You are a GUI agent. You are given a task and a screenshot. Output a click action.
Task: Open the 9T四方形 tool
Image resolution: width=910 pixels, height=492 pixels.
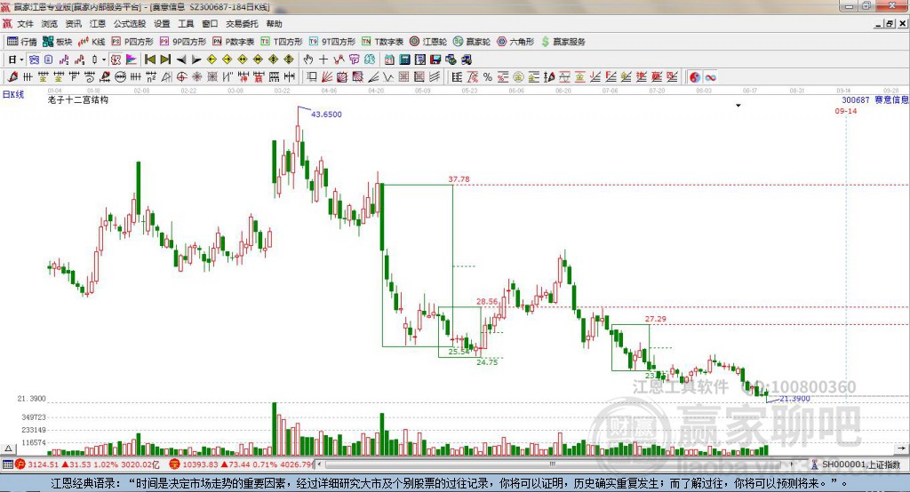coord(332,42)
